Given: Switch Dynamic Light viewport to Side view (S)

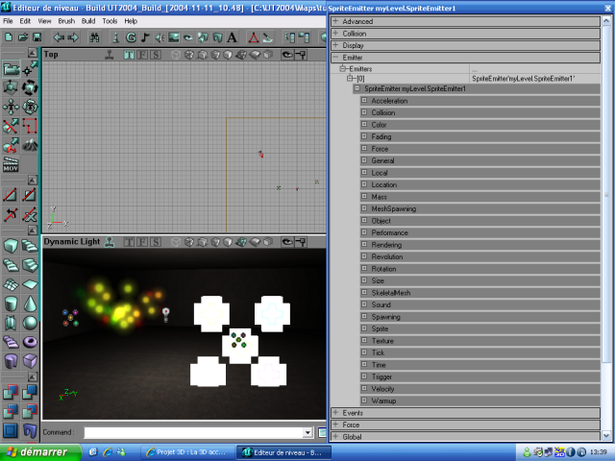Looking at the screenshot, I should 156,242.
